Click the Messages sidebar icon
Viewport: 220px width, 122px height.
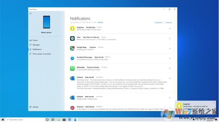tap(30, 45)
